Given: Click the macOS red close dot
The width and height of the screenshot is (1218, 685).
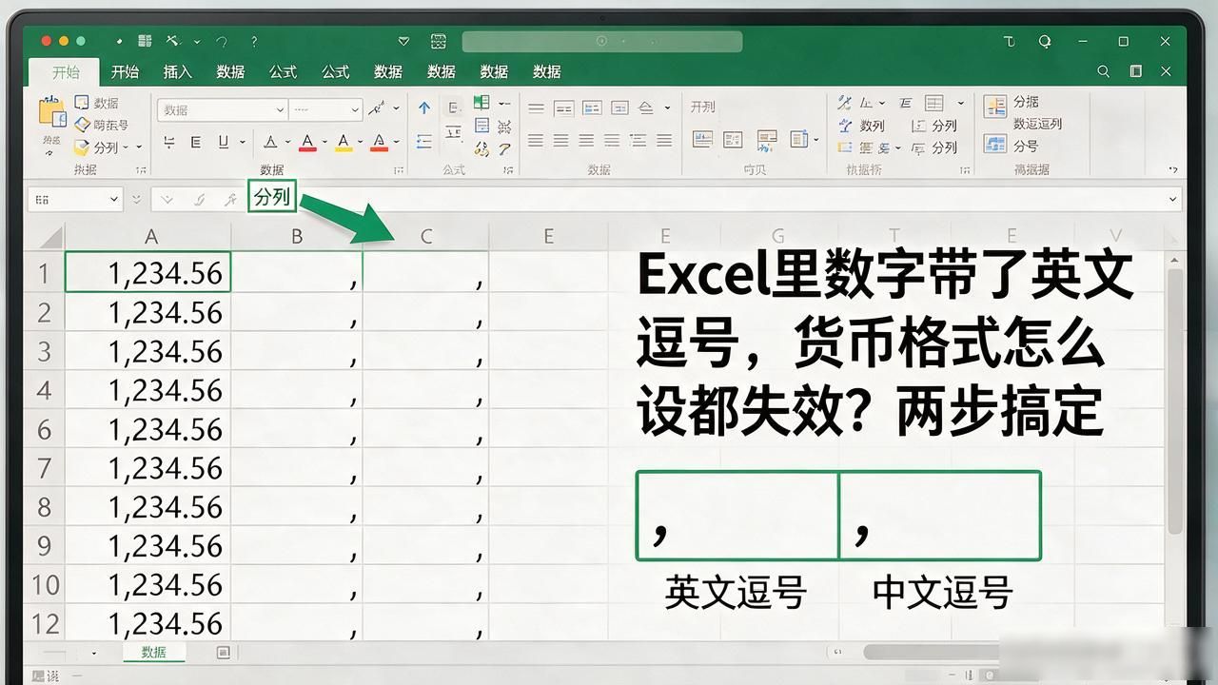Looking at the screenshot, I should click(47, 41).
